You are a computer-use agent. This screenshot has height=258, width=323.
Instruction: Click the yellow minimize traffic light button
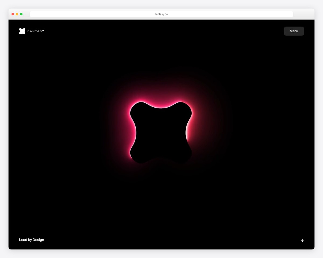(x=17, y=14)
